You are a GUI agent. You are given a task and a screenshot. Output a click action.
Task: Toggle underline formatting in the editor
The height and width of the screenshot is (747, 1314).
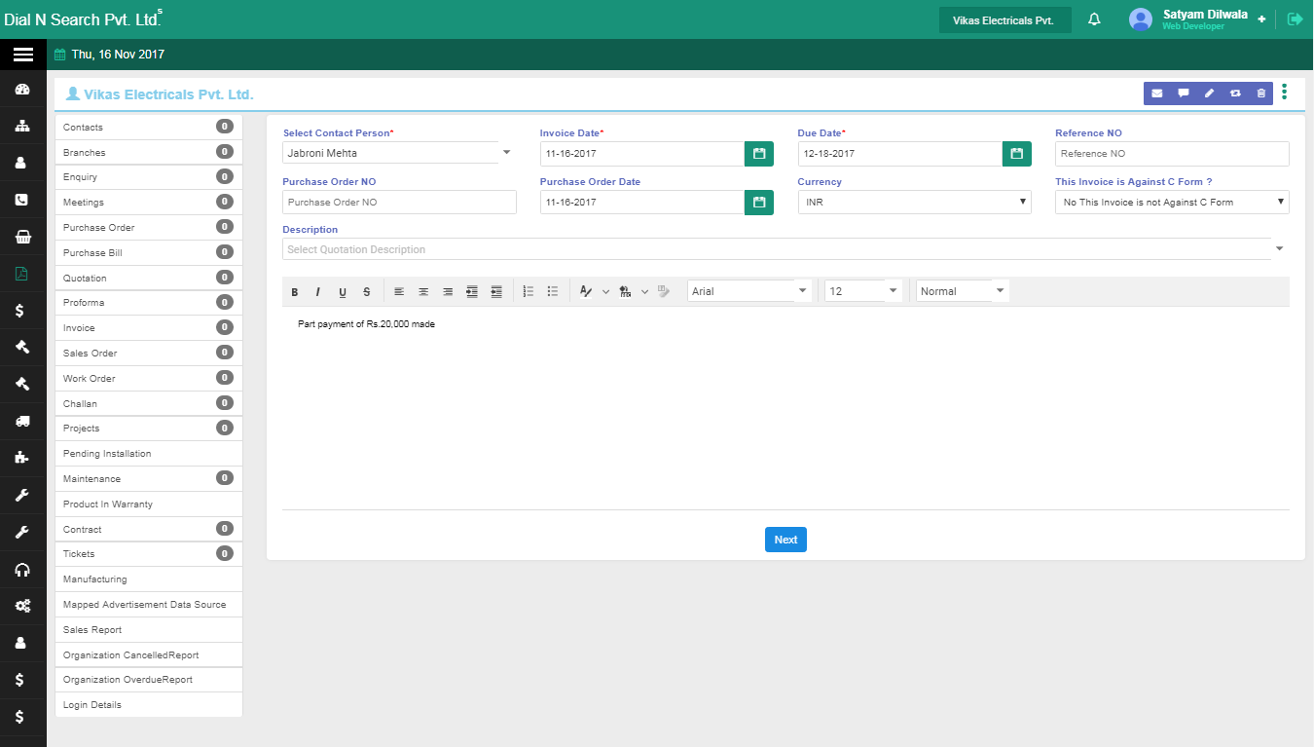[343, 292]
